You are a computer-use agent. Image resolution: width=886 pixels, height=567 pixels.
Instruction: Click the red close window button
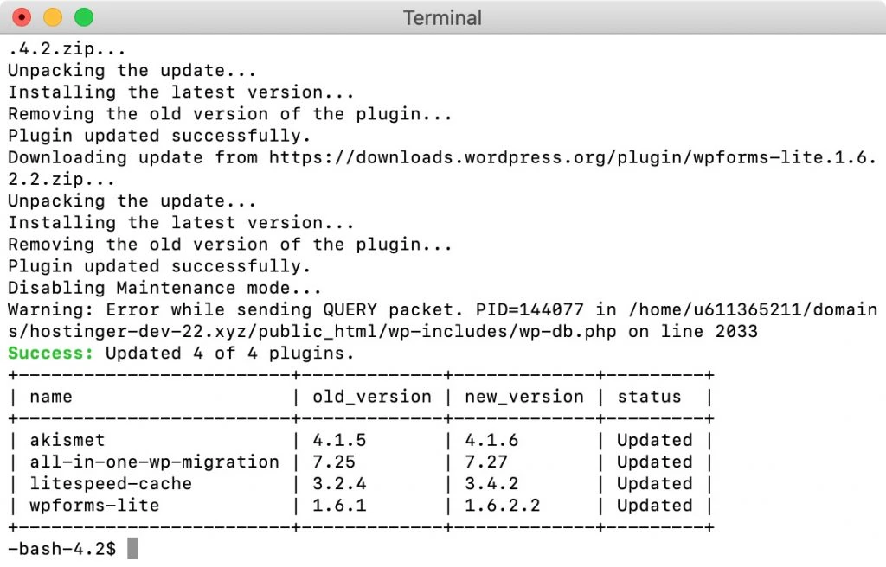coord(22,17)
